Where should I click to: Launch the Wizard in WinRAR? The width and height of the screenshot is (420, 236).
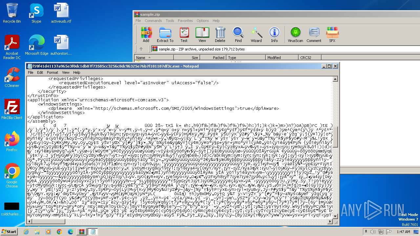pyautogui.click(x=256, y=35)
